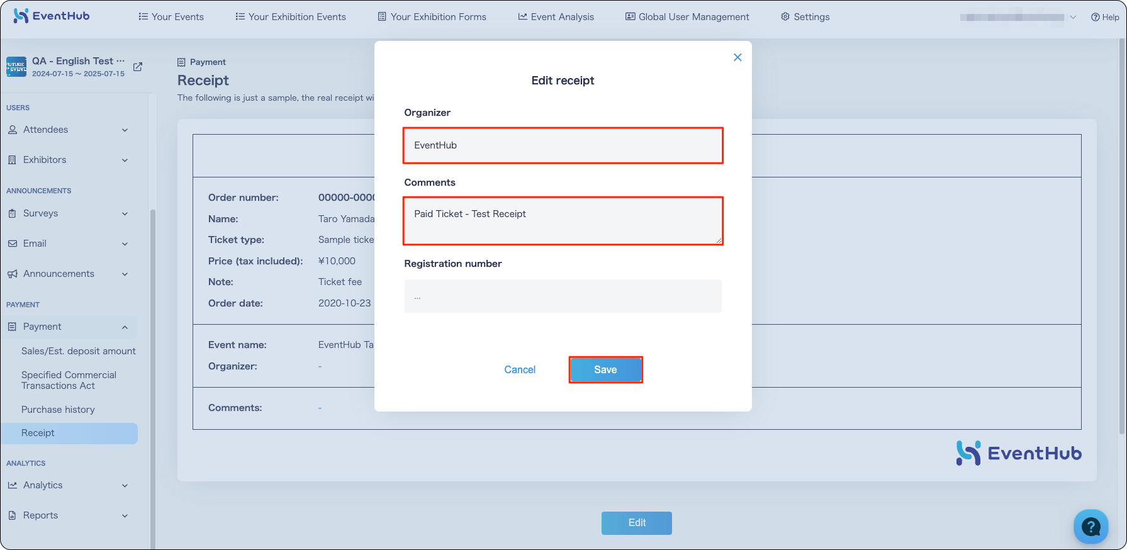The width and height of the screenshot is (1127, 550).
Task: Click the Email envelope sidebar icon
Action: coord(13,244)
